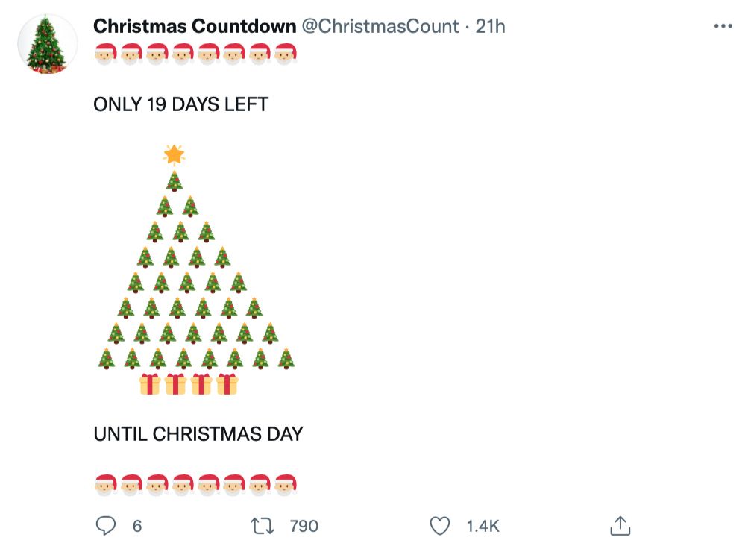Click the @ChristmasCount handle
This screenshot has width=748, height=549.
click(380, 26)
